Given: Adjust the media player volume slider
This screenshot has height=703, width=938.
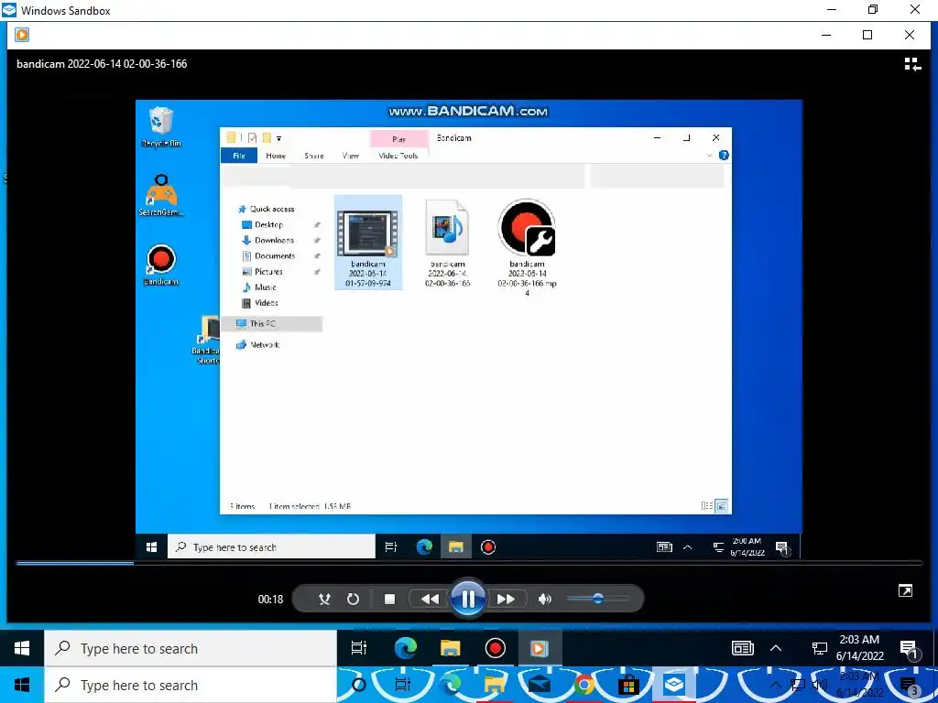Looking at the screenshot, I should click(x=597, y=599).
